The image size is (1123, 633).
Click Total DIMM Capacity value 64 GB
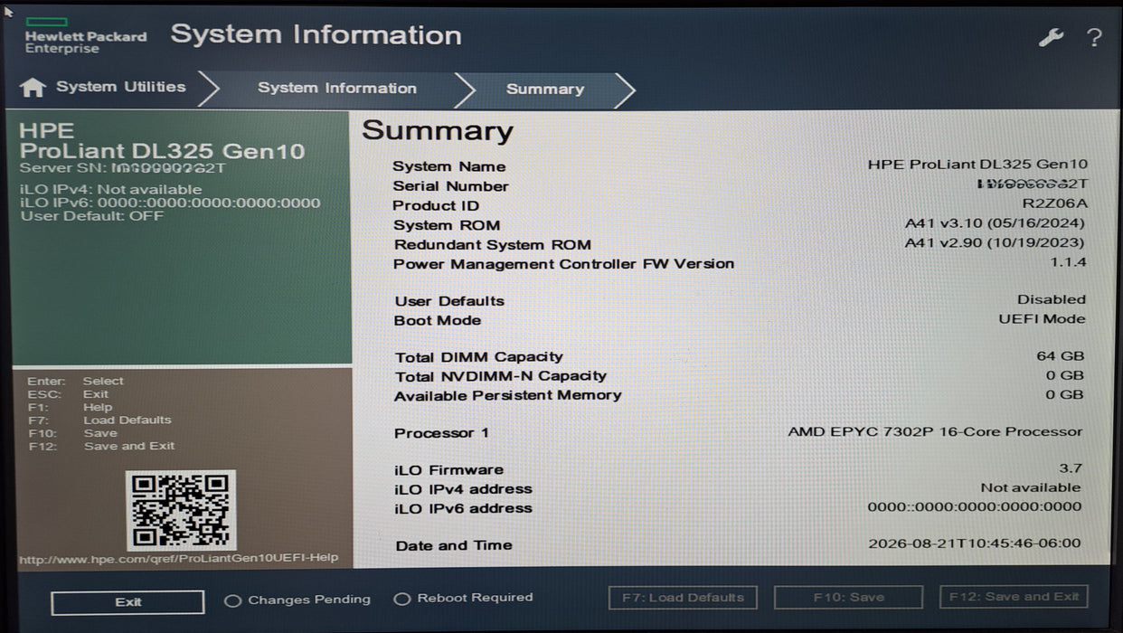point(1060,356)
